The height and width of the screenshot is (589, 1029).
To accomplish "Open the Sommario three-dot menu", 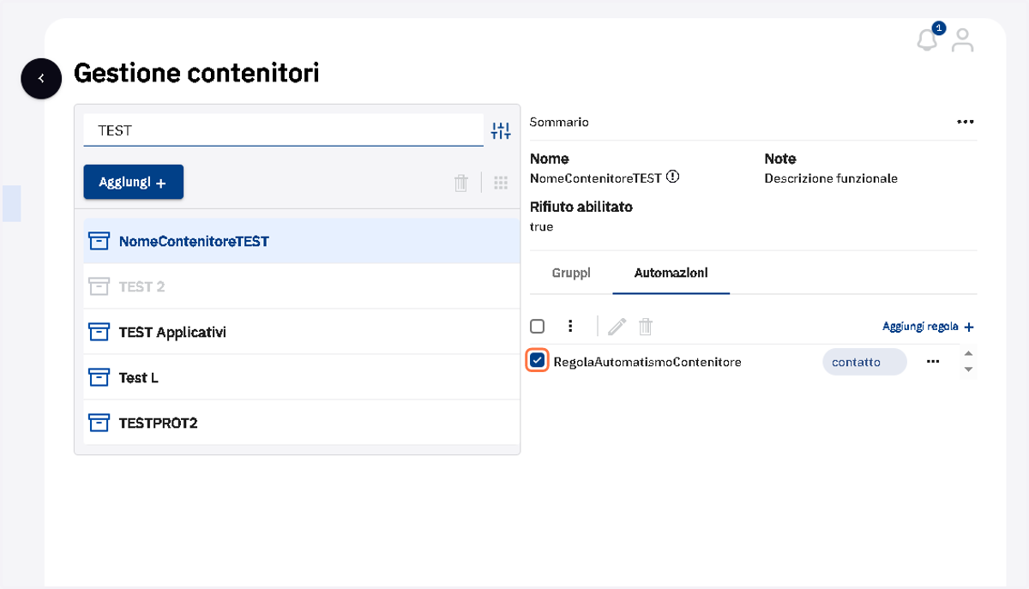I will click(x=966, y=122).
